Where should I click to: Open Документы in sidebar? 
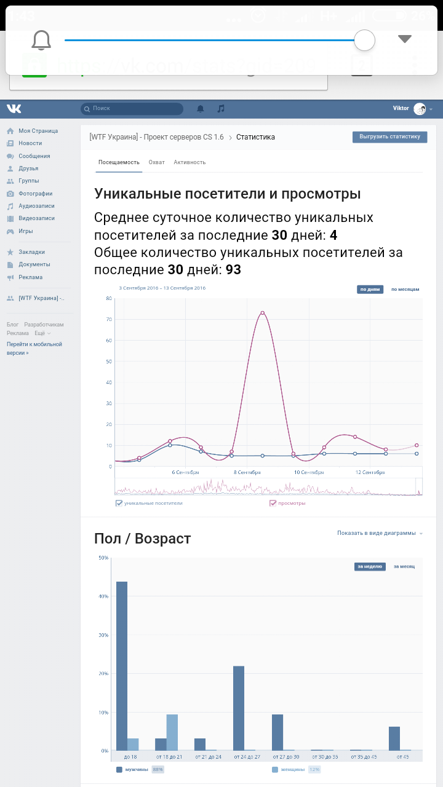pyautogui.click(x=34, y=264)
